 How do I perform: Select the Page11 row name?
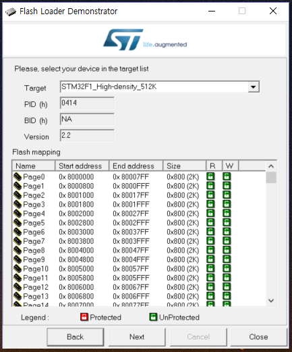36,278
